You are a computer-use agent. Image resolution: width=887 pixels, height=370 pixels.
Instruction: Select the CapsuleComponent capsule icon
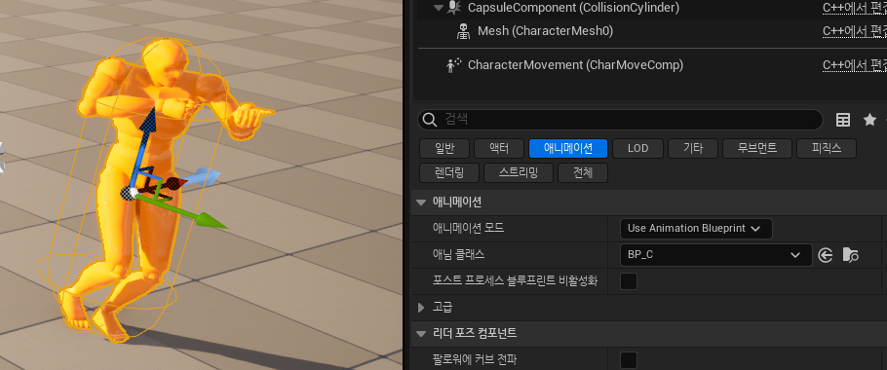tap(454, 8)
